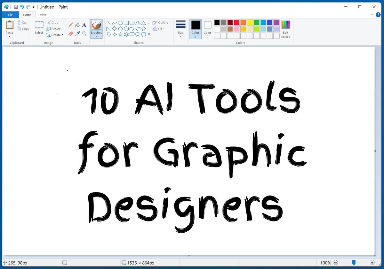
Task: Select the Eraser tool
Action: [71, 34]
